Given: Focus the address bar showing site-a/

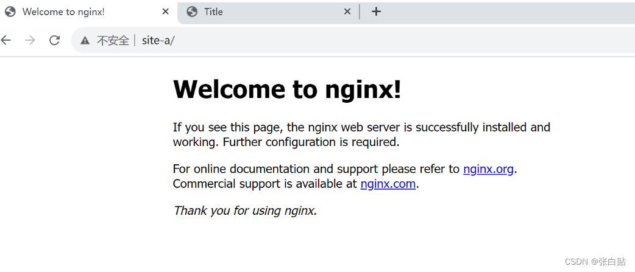Looking at the screenshot, I should pyautogui.click(x=352, y=40).
